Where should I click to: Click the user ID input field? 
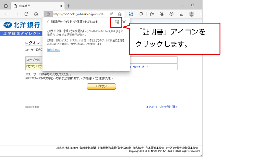(154, 60)
